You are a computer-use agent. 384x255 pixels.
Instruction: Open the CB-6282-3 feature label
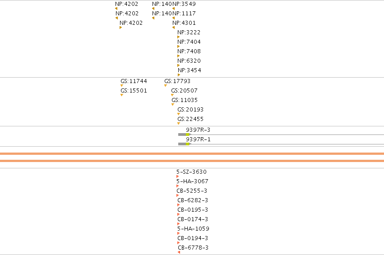pos(193,200)
